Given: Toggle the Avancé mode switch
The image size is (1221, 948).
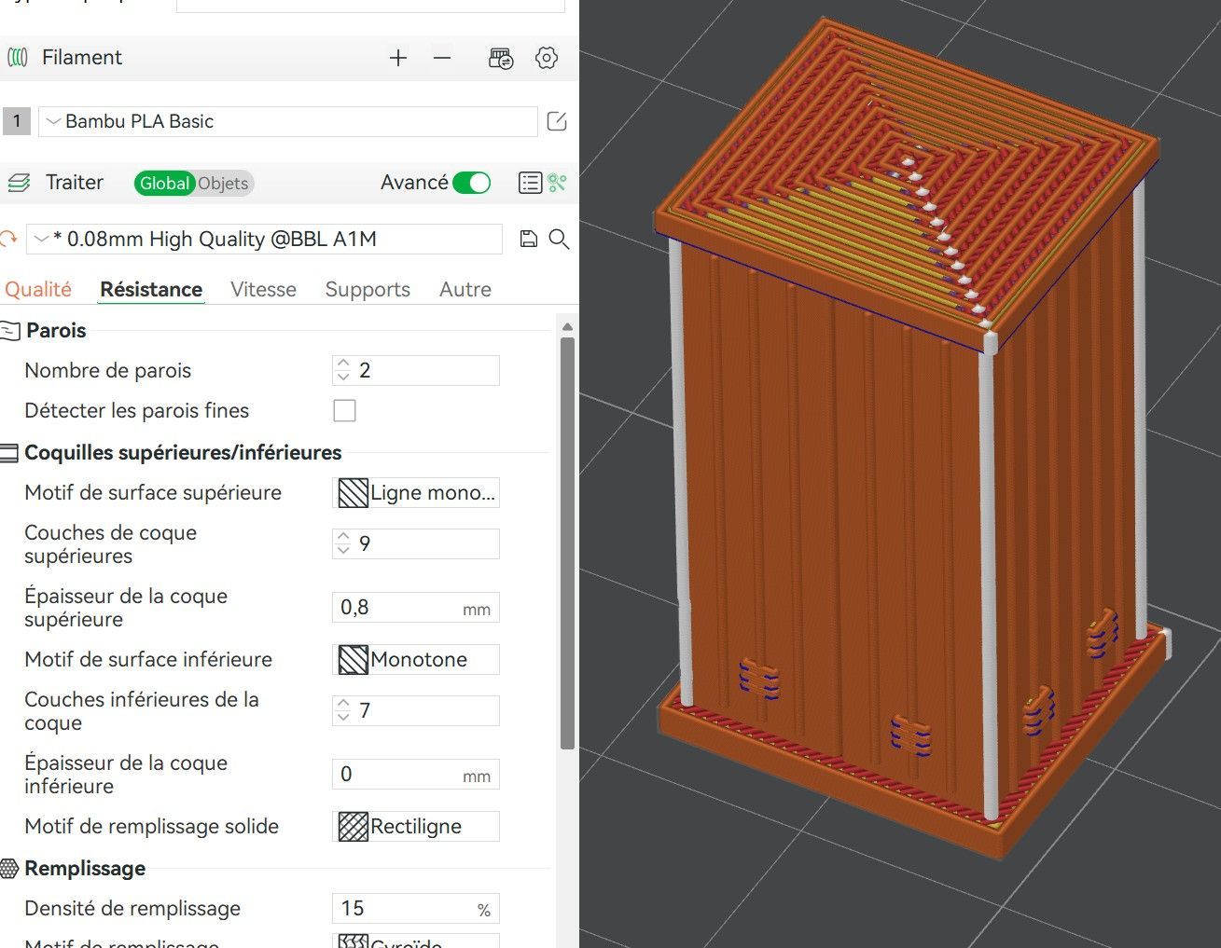Looking at the screenshot, I should click(472, 183).
